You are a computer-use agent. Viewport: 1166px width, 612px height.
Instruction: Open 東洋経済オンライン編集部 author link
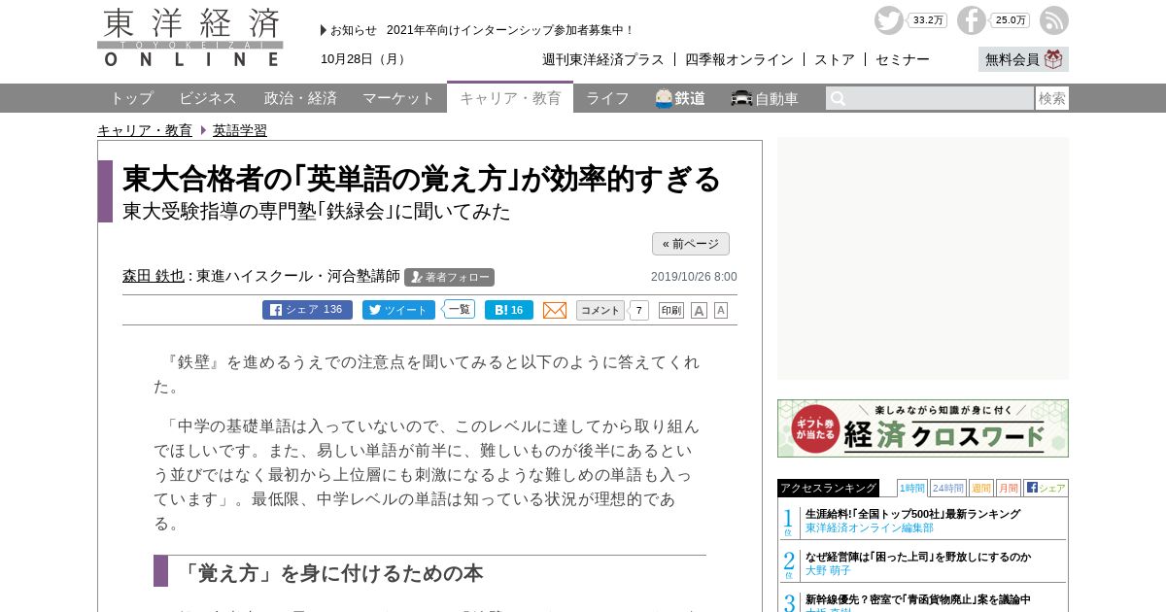click(869, 527)
